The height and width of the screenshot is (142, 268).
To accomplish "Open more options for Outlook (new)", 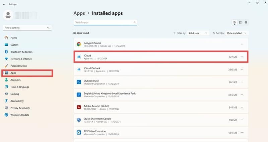I will (242, 82).
